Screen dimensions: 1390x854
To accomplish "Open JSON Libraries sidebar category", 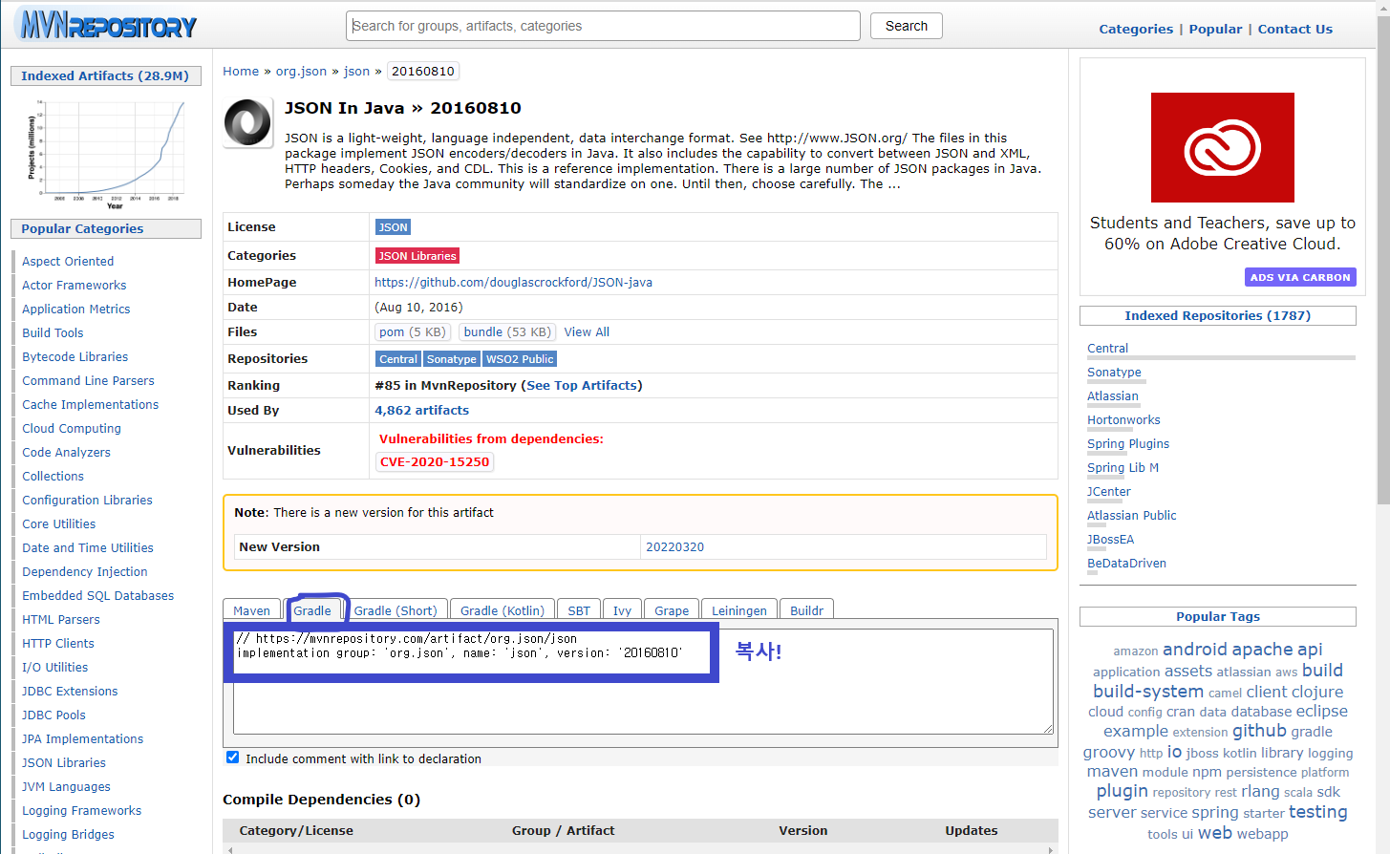I will tap(64, 762).
